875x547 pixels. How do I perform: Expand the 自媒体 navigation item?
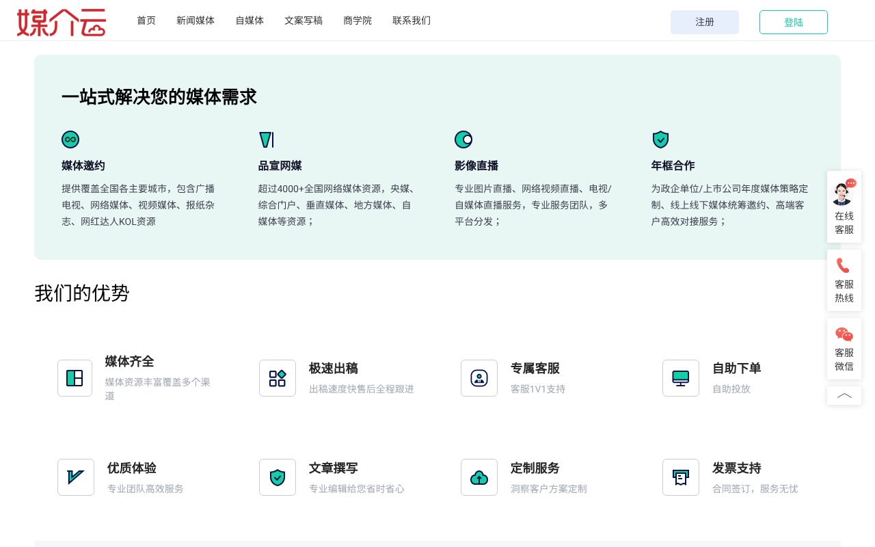pos(250,21)
